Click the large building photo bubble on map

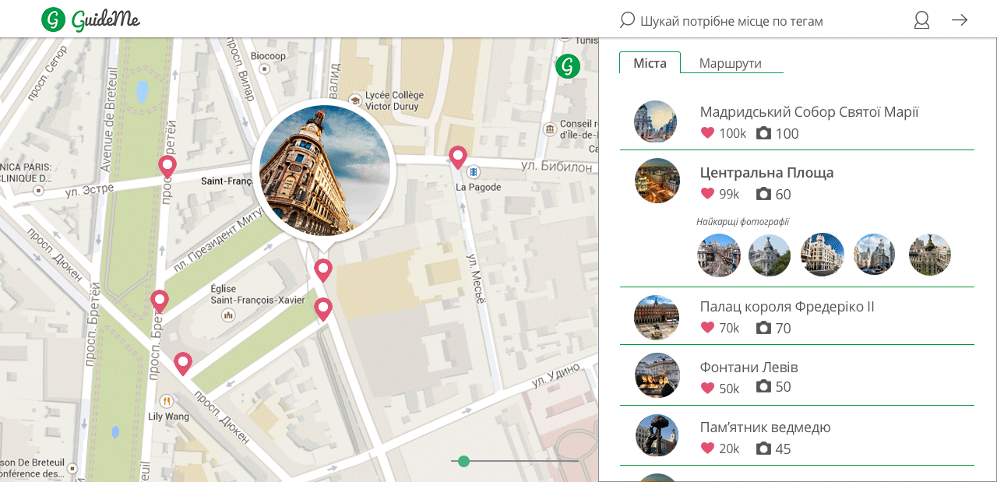324,171
